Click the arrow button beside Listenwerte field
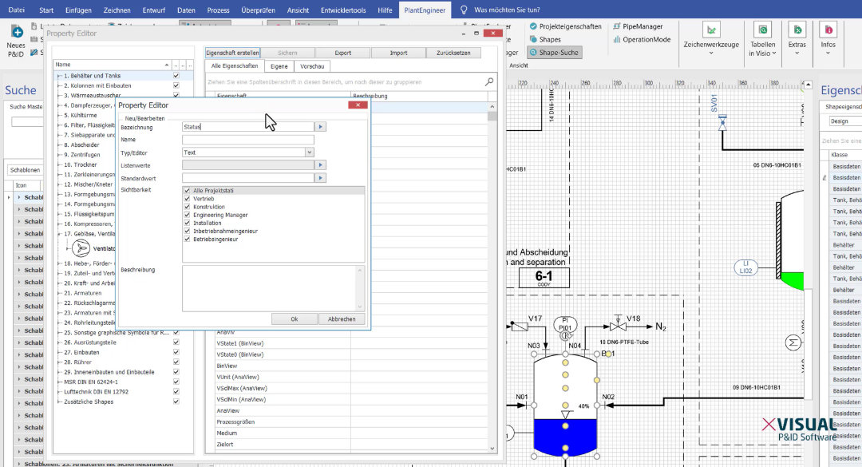 [321, 165]
